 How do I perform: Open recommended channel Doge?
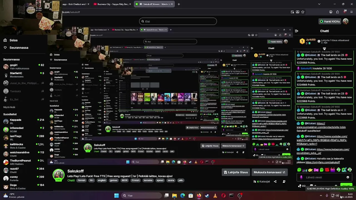[x=24, y=187]
